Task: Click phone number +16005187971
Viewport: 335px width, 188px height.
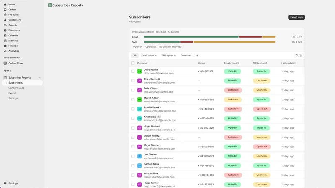Action: point(205,71)
